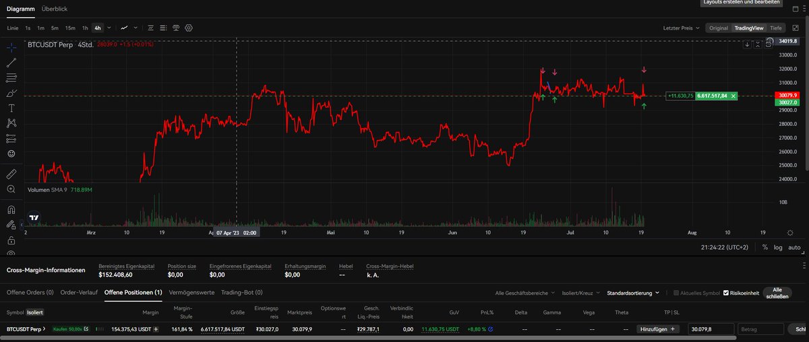Expand the more timeframes dropdown arrow

pyautogui.click(x=109, y=28)
